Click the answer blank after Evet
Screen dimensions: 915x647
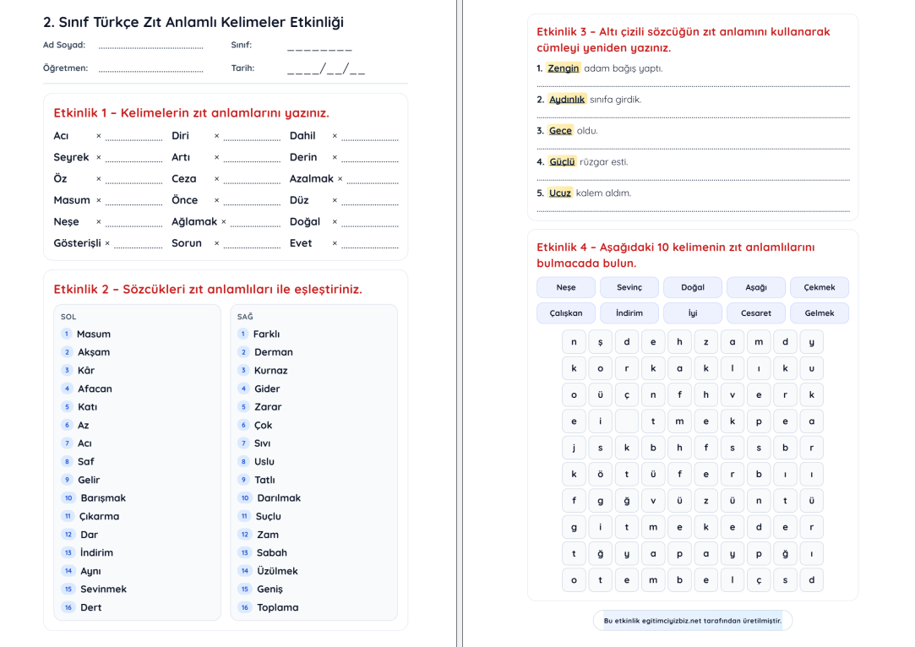pyautogui.click(x=369, y=245)
